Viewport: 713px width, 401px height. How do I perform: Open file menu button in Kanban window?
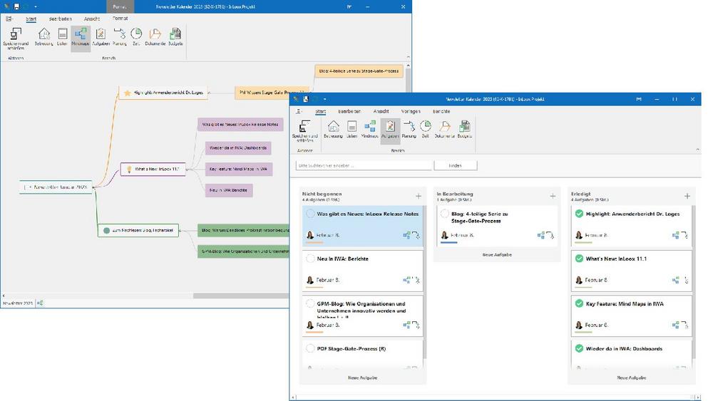coord(298,111)
